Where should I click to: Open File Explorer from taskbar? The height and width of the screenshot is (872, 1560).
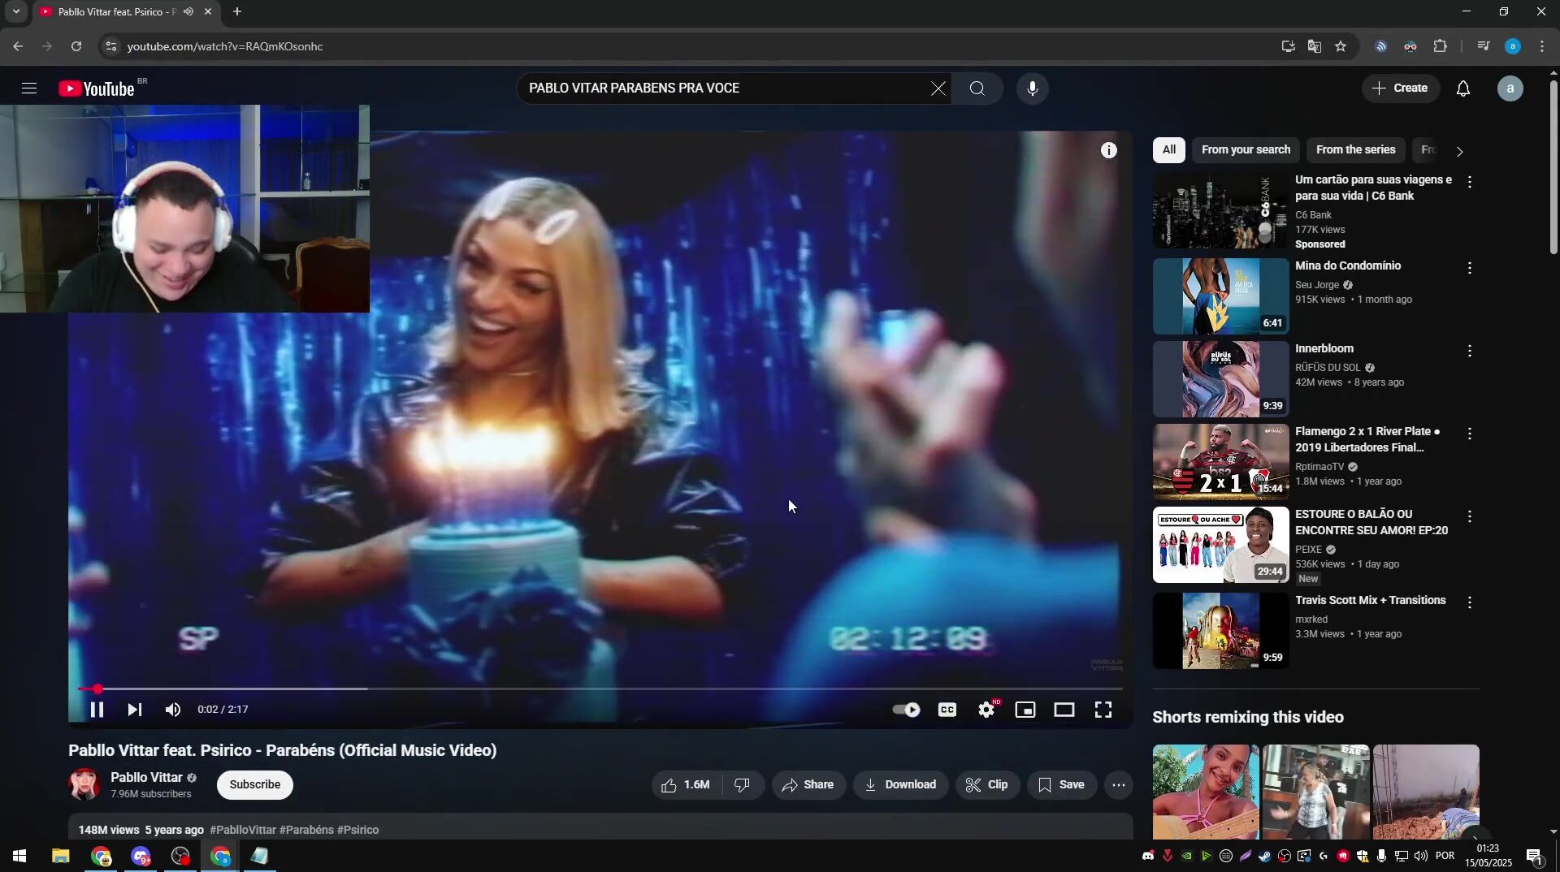tap(61, 857)
